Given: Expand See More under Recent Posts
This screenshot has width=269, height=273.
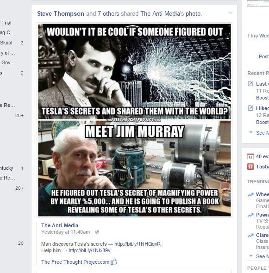Looking at the screenshot, I should 259,133.
